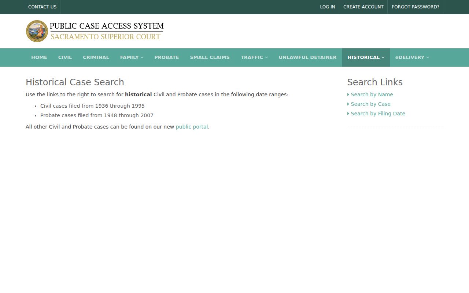
Task: Click the Sacramento Superior Court seal logo
Action: click(x=37, y=31)
